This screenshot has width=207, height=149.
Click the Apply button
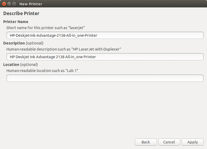click(192, 142)
